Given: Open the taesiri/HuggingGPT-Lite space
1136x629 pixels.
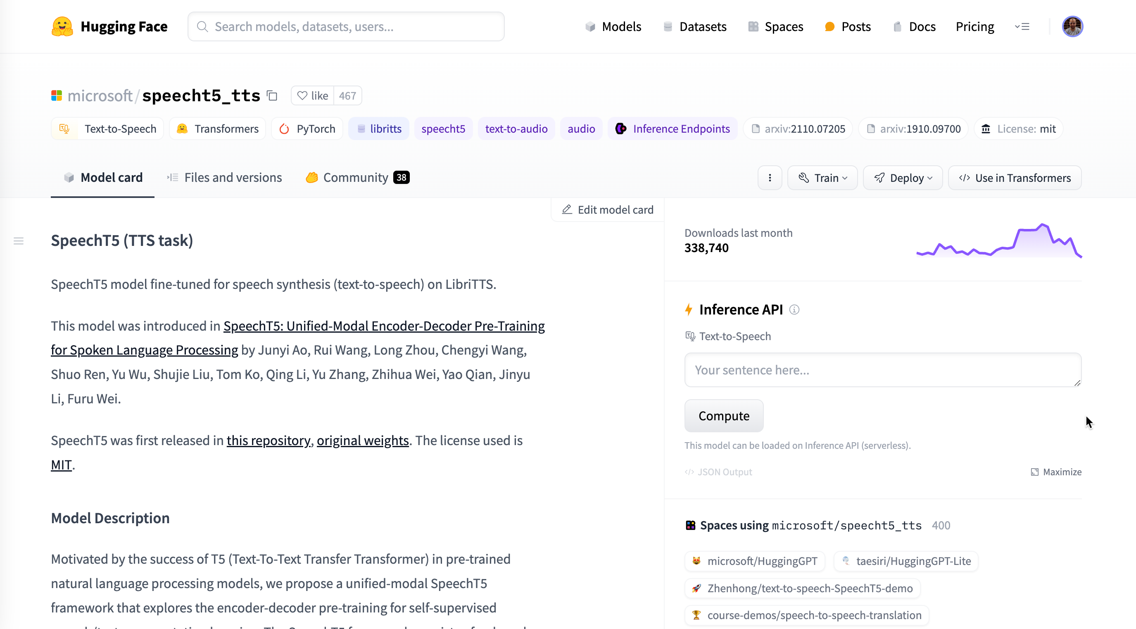Looking at the screenshot, I should (906, 561).
